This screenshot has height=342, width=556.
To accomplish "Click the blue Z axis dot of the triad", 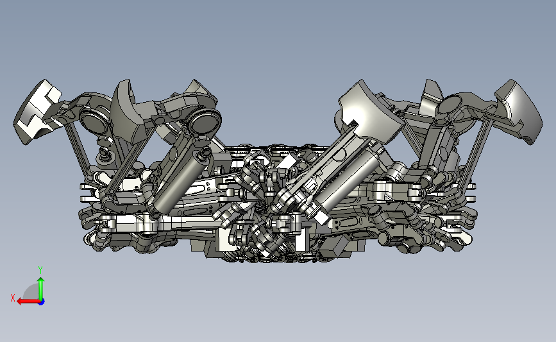I will 42,302.
